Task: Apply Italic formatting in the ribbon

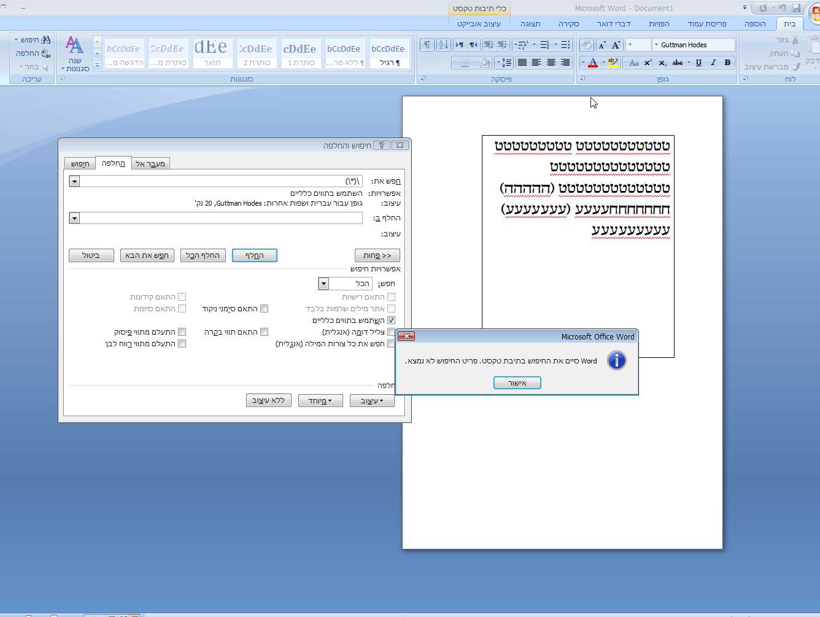Action: (x=713, y=63)
